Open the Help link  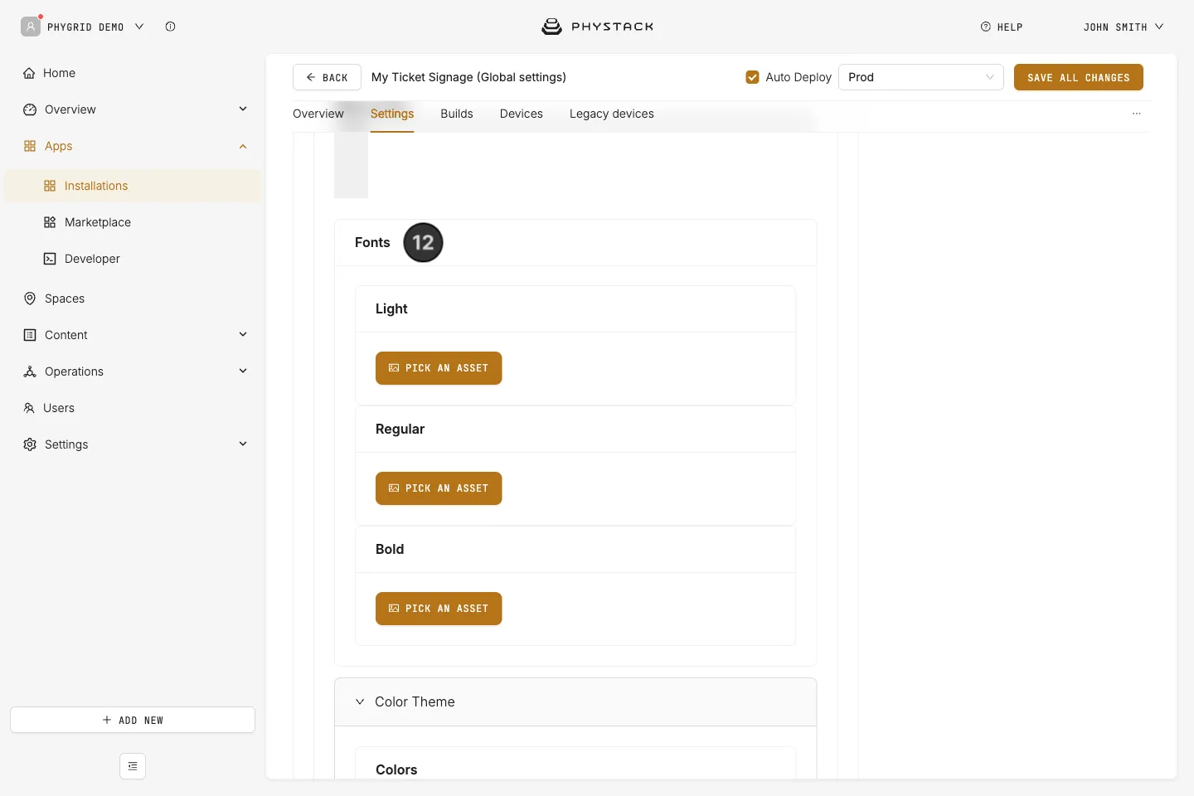click(1002, 27)
